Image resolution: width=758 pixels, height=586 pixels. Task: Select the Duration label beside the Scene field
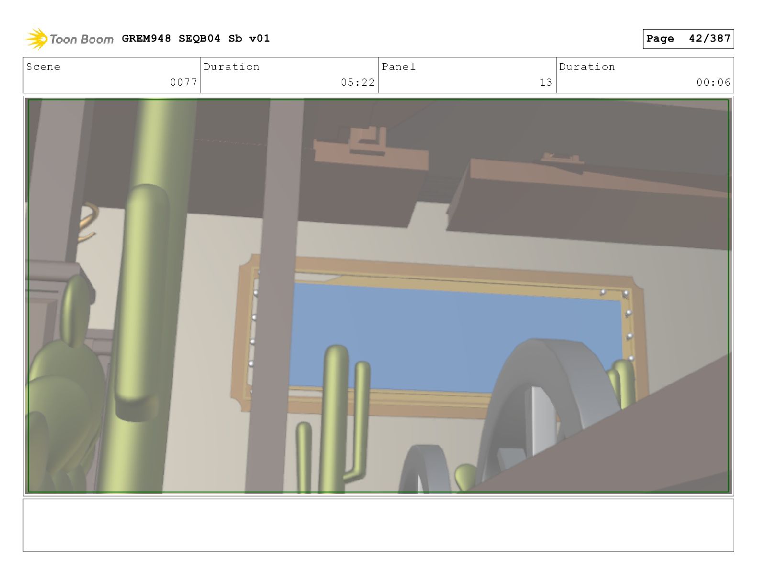tap(232, 67)
